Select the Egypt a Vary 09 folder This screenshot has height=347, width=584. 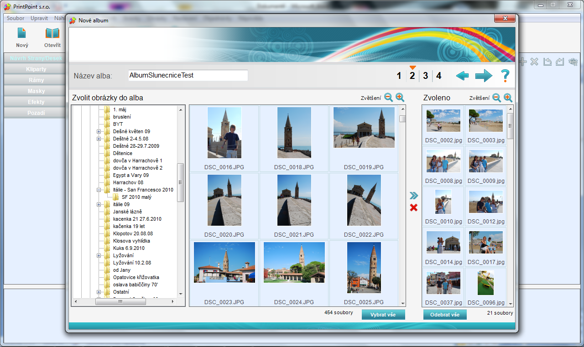pos(131,175)
